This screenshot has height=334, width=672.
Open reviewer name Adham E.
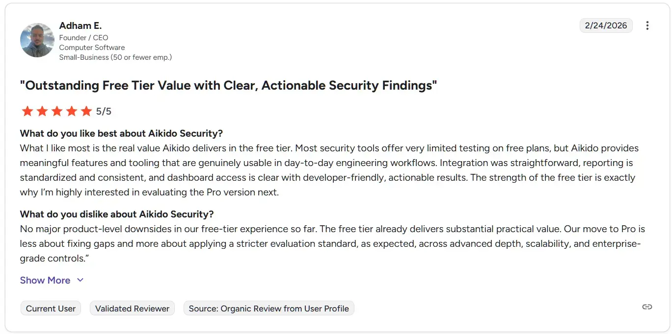tap(81, 25)
